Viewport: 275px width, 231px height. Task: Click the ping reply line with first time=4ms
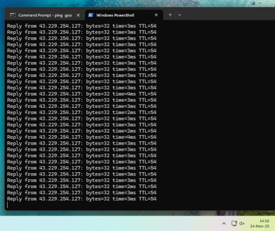82,94
